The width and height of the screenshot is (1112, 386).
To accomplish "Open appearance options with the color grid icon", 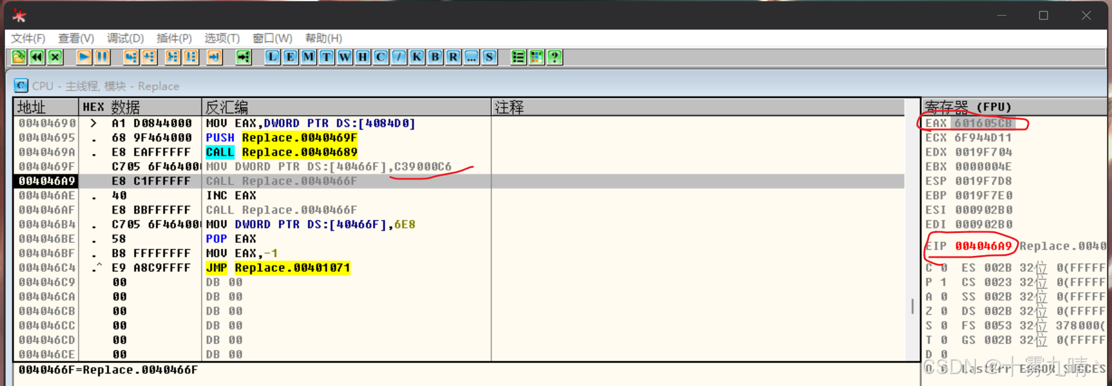I will coord(536,57).
